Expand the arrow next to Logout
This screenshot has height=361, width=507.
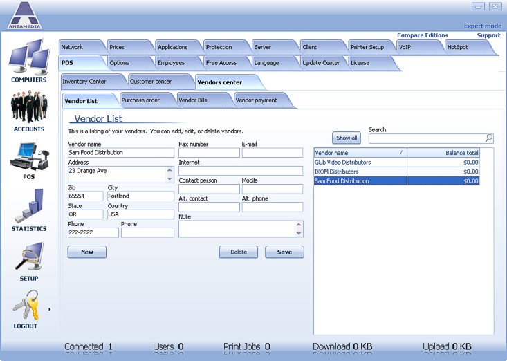click(50, 309)
